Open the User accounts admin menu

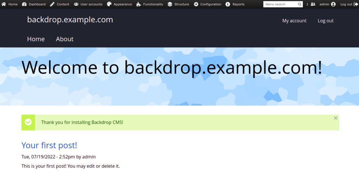tap(92, 4)
